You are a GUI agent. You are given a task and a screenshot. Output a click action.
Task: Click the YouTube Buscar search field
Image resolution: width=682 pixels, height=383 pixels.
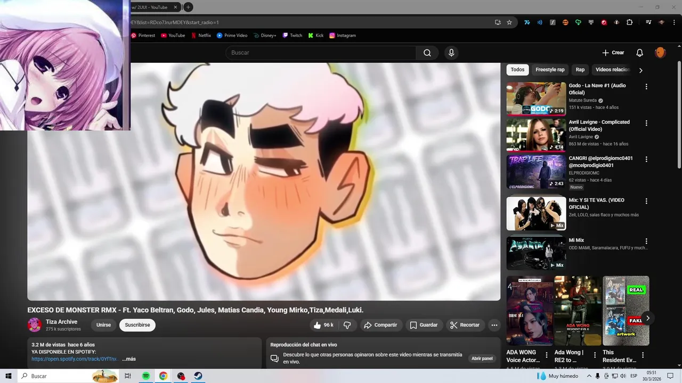coord(321,53)
